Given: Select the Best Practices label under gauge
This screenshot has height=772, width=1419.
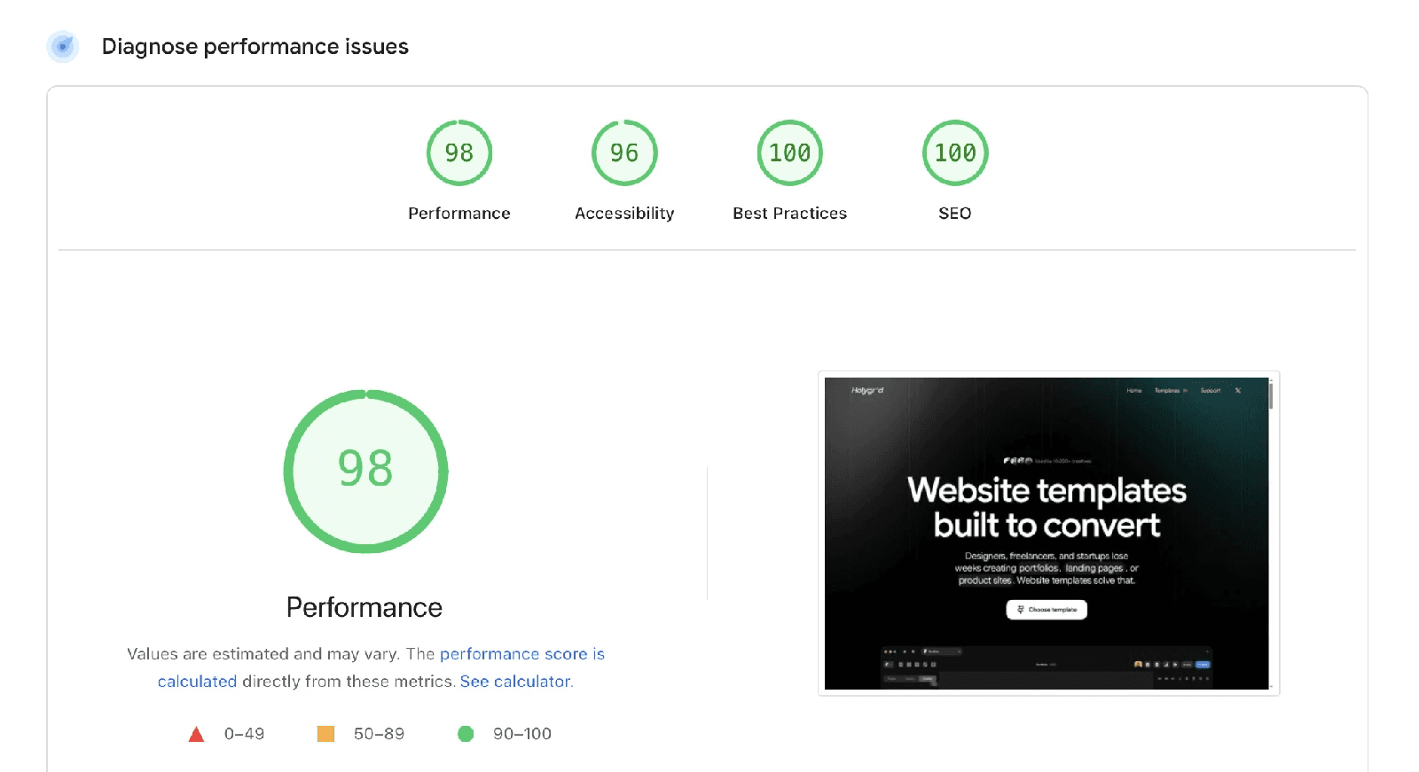Looking at the screenshot, I should pyautogui.click(x=789, y=213).
